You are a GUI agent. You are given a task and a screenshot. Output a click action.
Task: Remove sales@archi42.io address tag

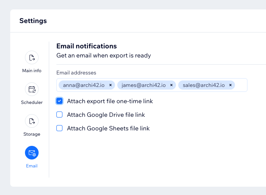230,85
